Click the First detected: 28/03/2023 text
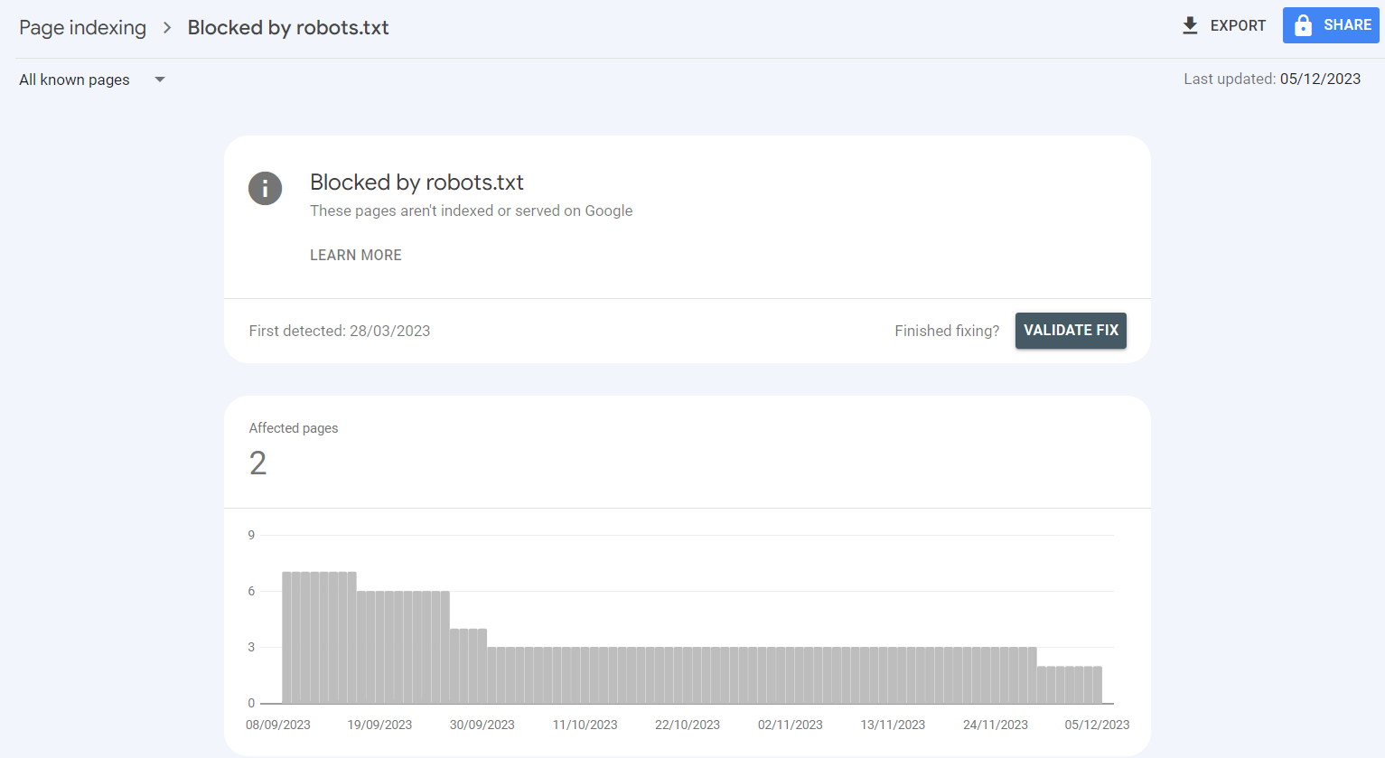This screenshot has width=1385, height=758. click(x=340, y=331)
